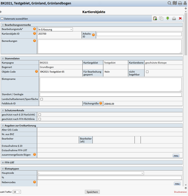This screenshot has height=196, width=188.
Task: Open the map view icon
Action: 175,3
